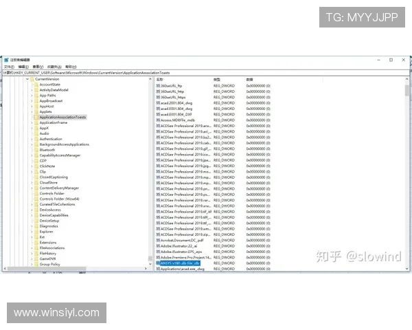This screenshot has height=330, width=412.
Task: Expand the Explorer registry key
Action: [32, 231]
